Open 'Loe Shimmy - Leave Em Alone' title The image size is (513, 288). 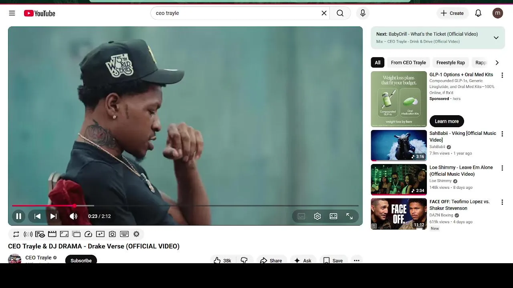(461, 171)
